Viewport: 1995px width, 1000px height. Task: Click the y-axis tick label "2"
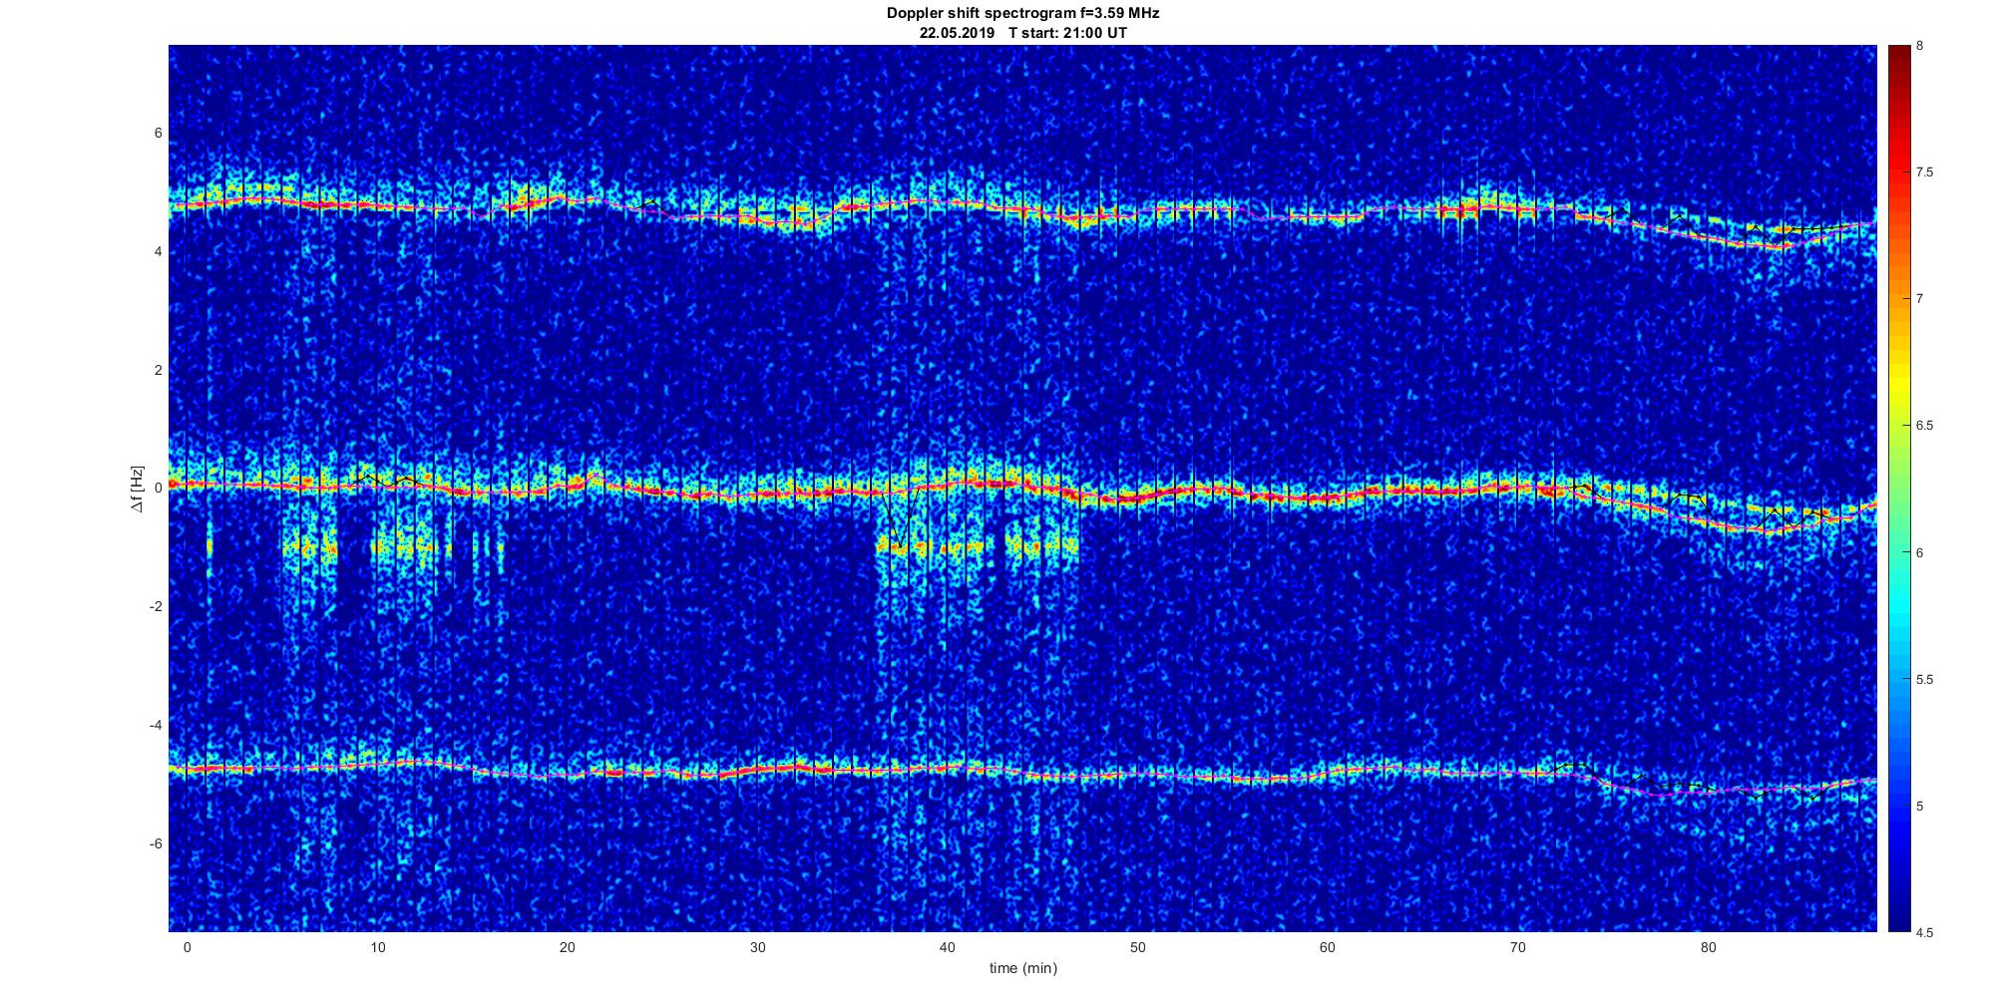pos(159,370)
